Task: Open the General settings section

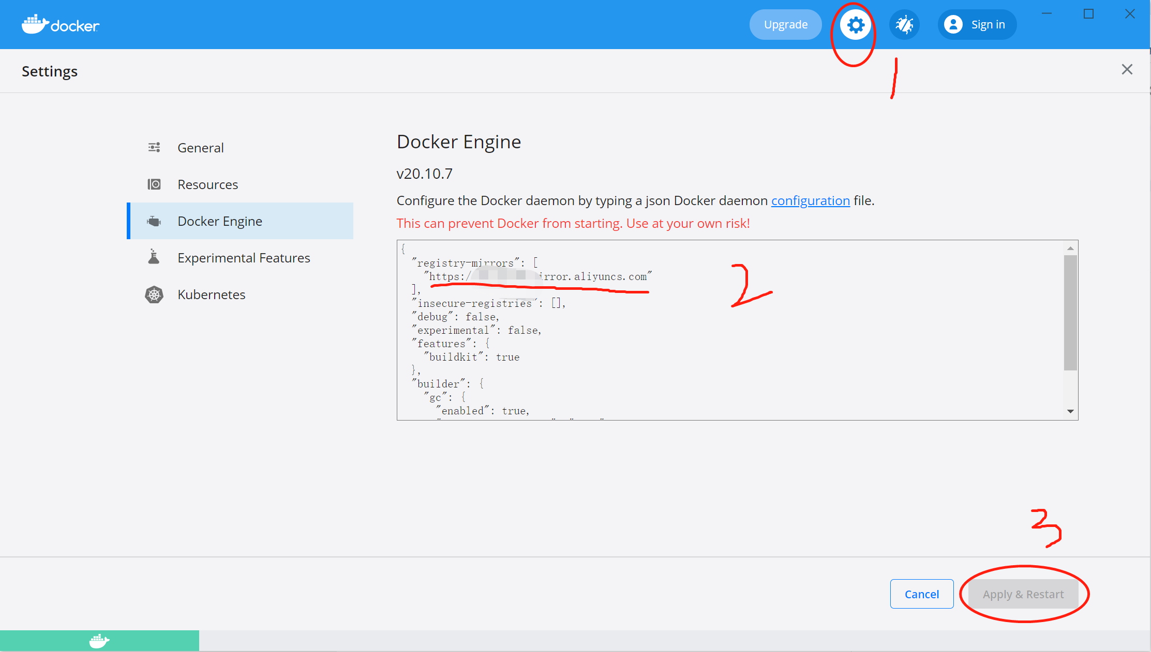Action: [201, 148]
